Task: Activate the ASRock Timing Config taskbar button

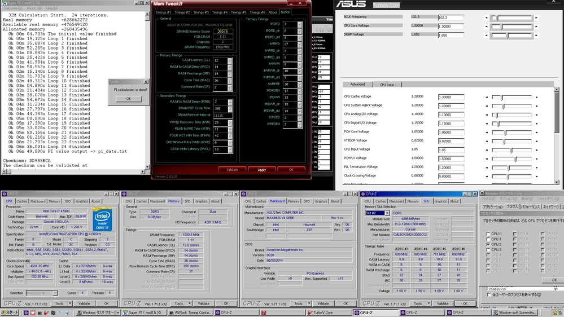Action: tap(190, 312)
